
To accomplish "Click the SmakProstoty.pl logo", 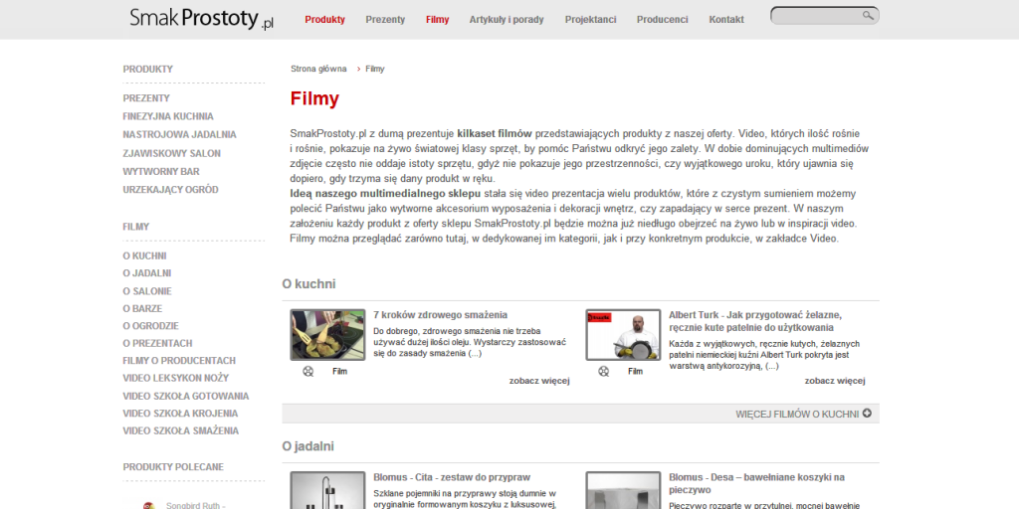I will 201,19.
